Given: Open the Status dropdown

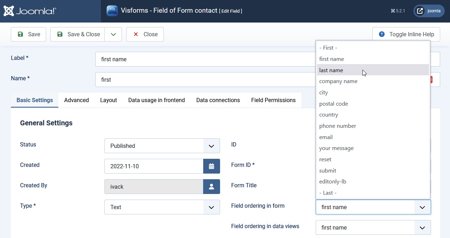Looking at the screenshot, I should (x=162, y=146).
